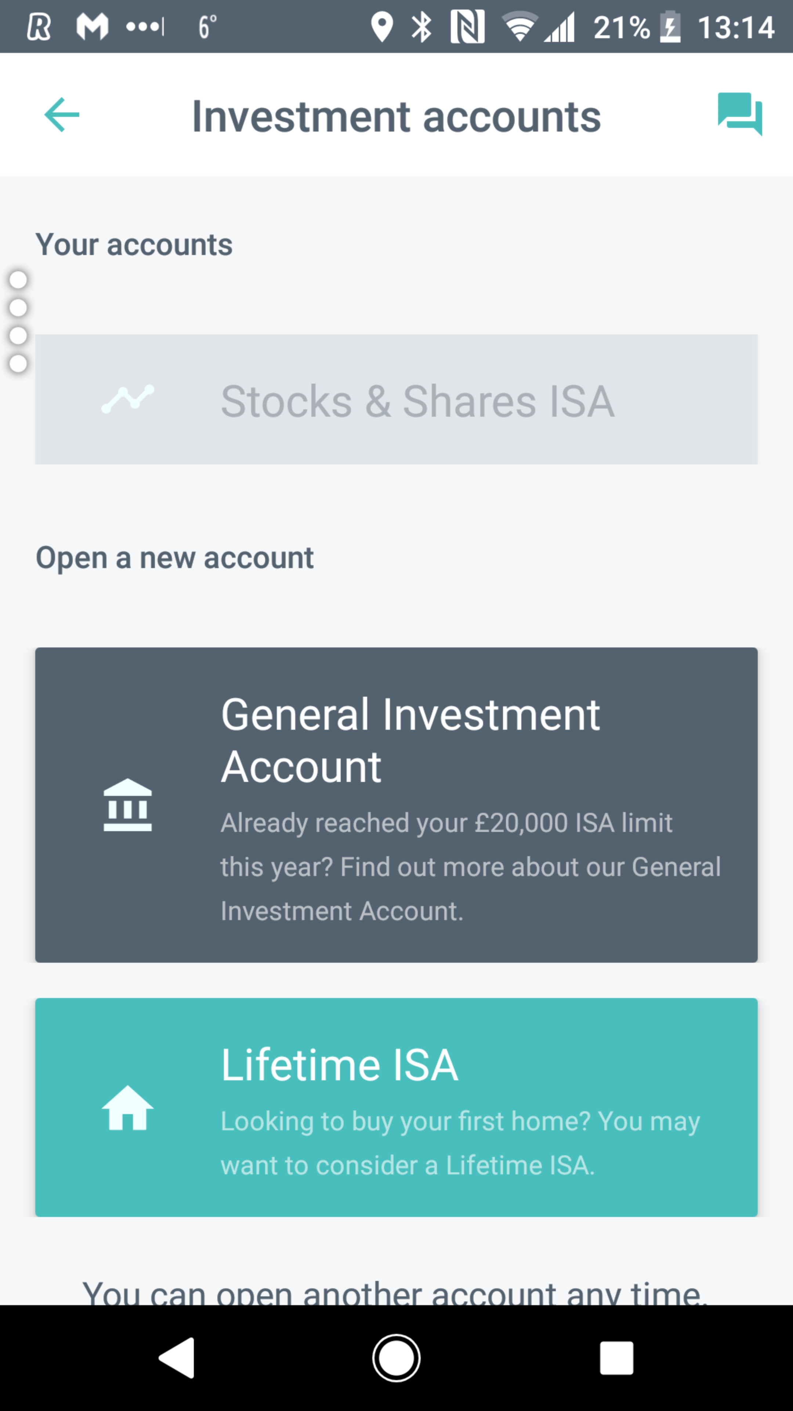This screenshot has height=1411, width=793.
Task: Tap the back arrow in header
Action: click(61, 115)
